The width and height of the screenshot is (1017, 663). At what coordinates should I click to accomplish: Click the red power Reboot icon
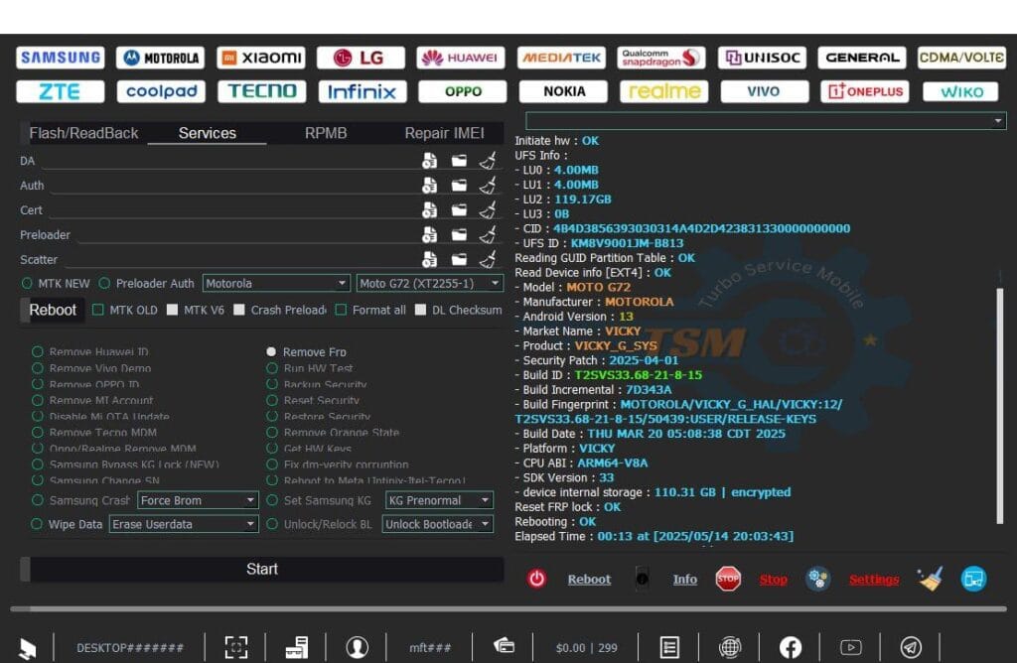coord(536,579)
